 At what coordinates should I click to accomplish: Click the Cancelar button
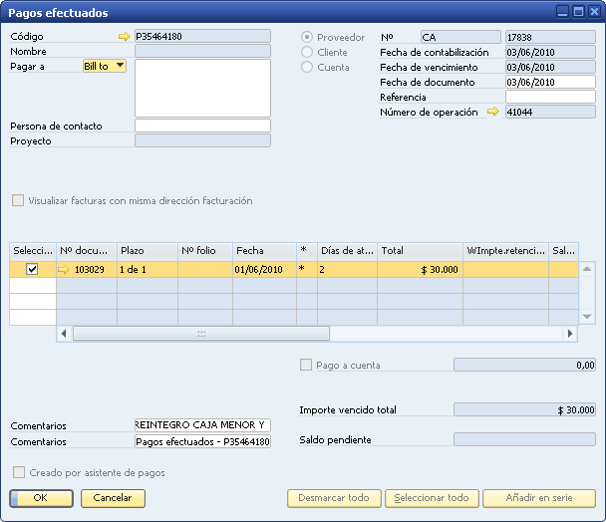pos(113,497)
